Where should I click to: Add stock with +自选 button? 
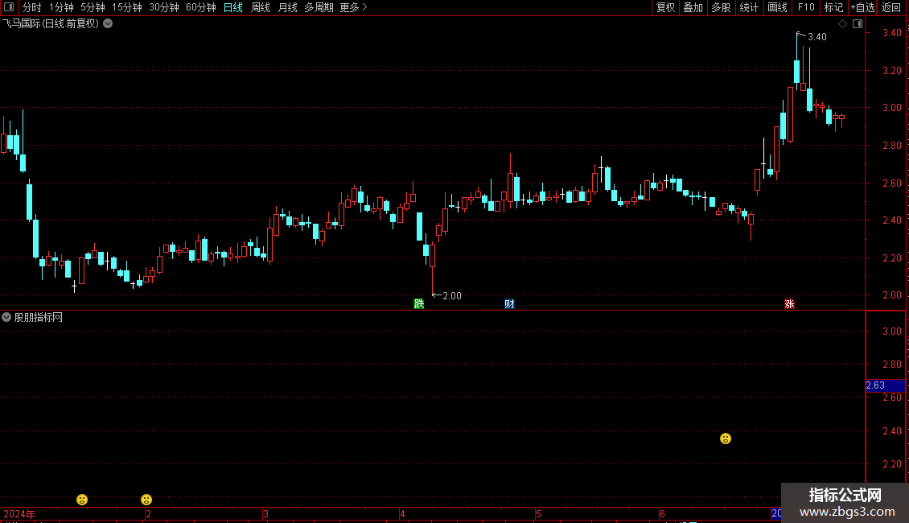coord(862,7)
